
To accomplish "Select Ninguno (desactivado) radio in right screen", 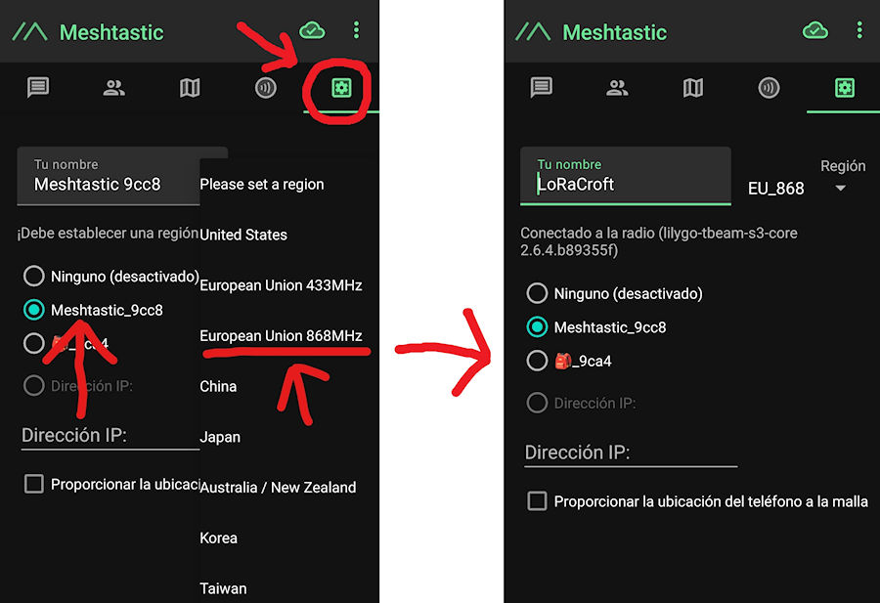I will pyautogui.click(x=537, y=293).
